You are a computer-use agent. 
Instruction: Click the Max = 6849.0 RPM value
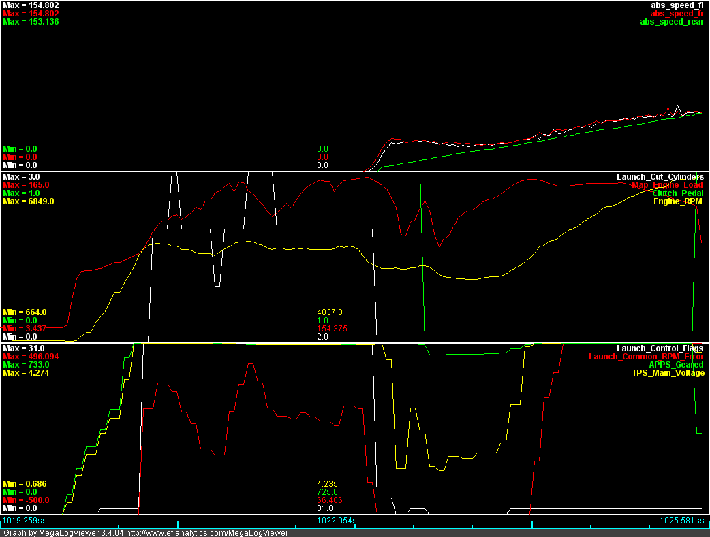(x=28, y=201)
